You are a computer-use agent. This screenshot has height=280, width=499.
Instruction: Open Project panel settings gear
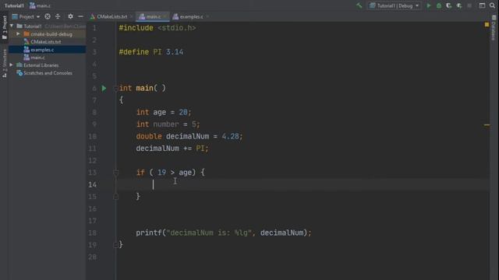coord(70,16)
